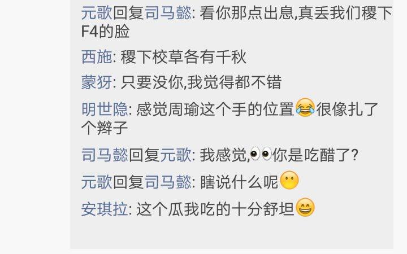407x254 pixels.
Task: Reply to comment 稷下校草各有千秋
Action: click(183, 57)
